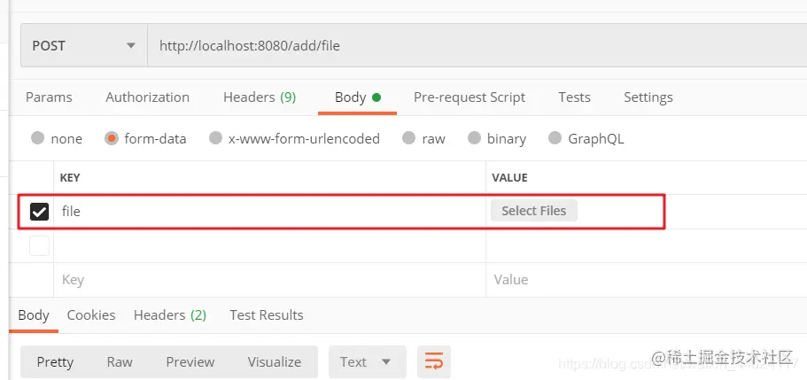Image resolution: width=807 pixels, height=380 pixels.
Task: Click the KEY column header
Action: [70, 178]
